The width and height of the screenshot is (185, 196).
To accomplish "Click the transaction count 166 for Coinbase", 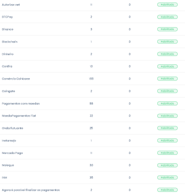I will pyautogui.click(x=91, y=79).
